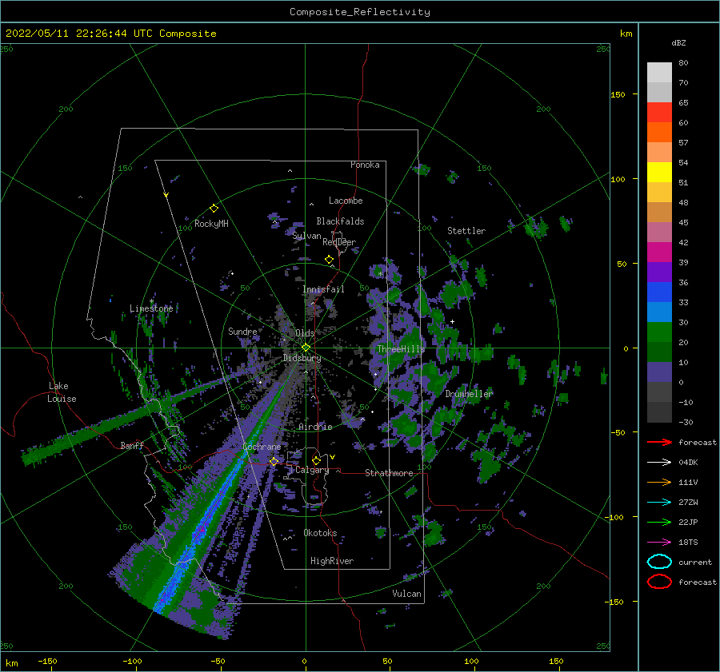
Task: Click the Composite_Reflectivity title
Action: [x=360, y=12]
